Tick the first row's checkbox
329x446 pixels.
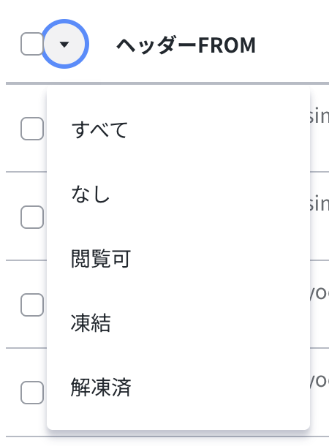point(32,129)
